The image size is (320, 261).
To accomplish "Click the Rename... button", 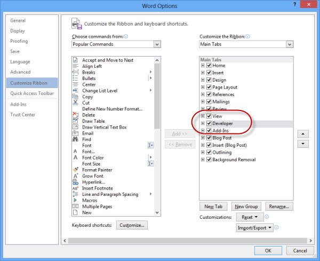I will 279,207.
